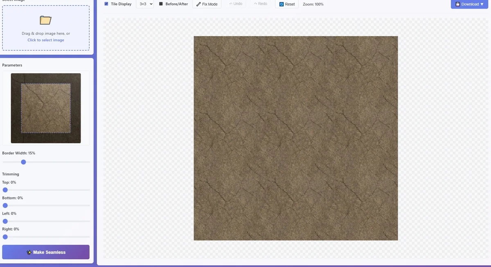The height and width of the screenshot is (267, 491).
Task: Expand the Download dropdown arrow
Action: click(482, 4)
